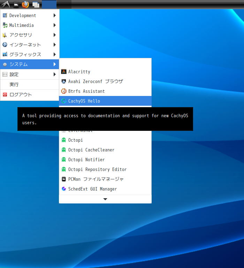Click the Octopi ghost icon

coord(64,140)
